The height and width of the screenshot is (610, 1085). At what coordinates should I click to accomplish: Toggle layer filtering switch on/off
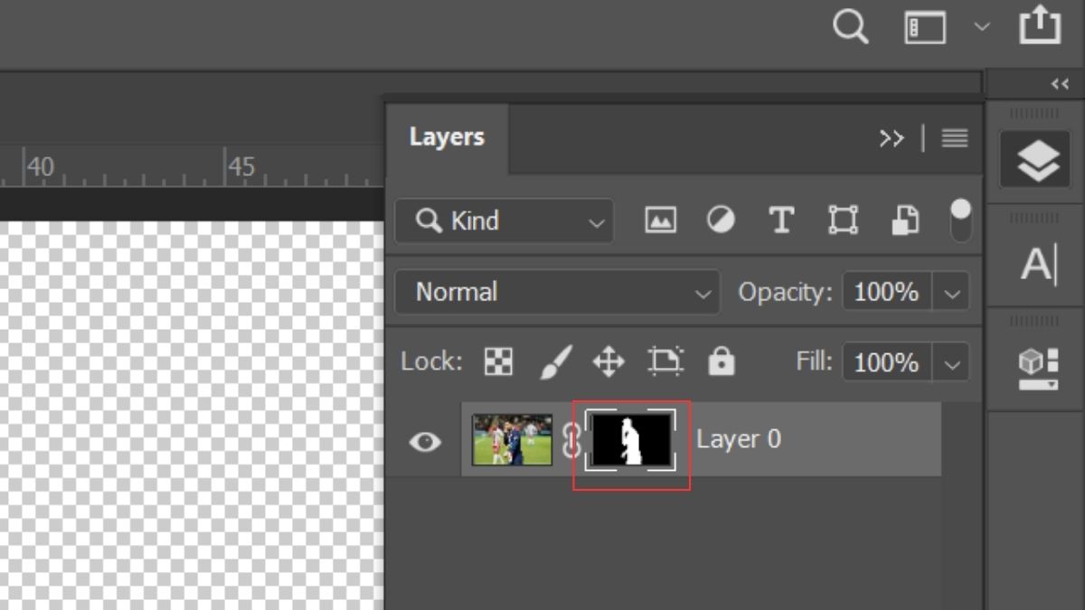click(960, 220)
